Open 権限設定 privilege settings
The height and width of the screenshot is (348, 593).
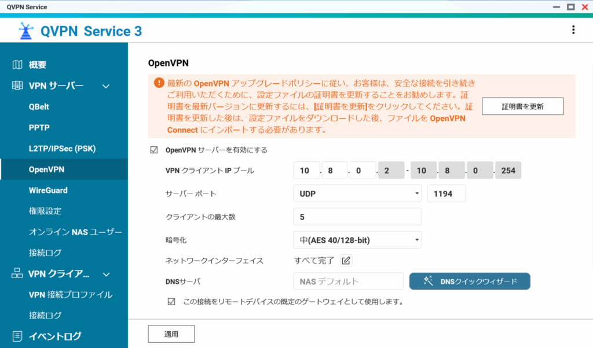(45, 211)
